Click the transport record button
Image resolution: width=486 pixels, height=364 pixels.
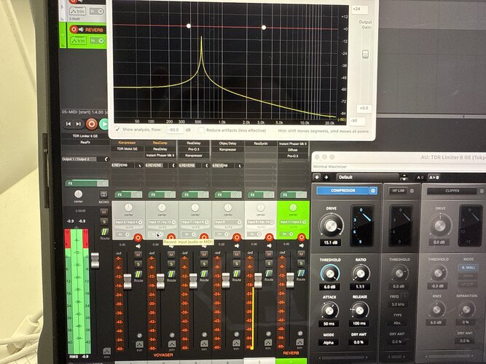(x=91, y=124)
